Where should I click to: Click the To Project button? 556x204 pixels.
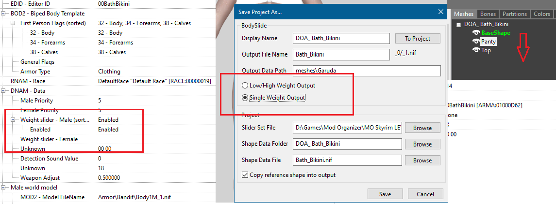click(418, 39)
